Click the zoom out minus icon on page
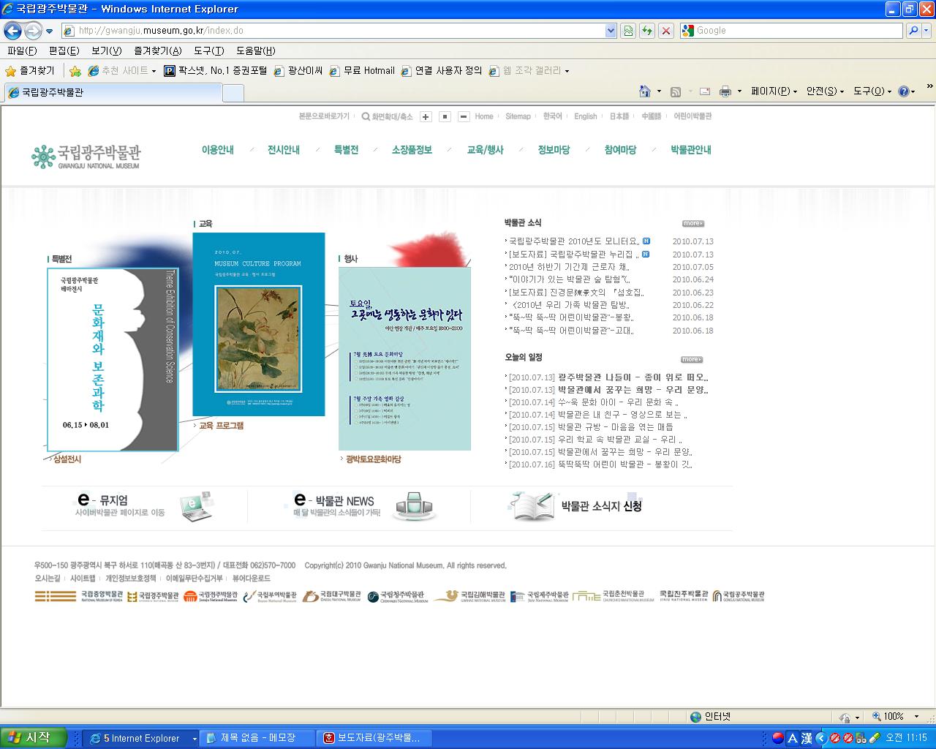 464,117
